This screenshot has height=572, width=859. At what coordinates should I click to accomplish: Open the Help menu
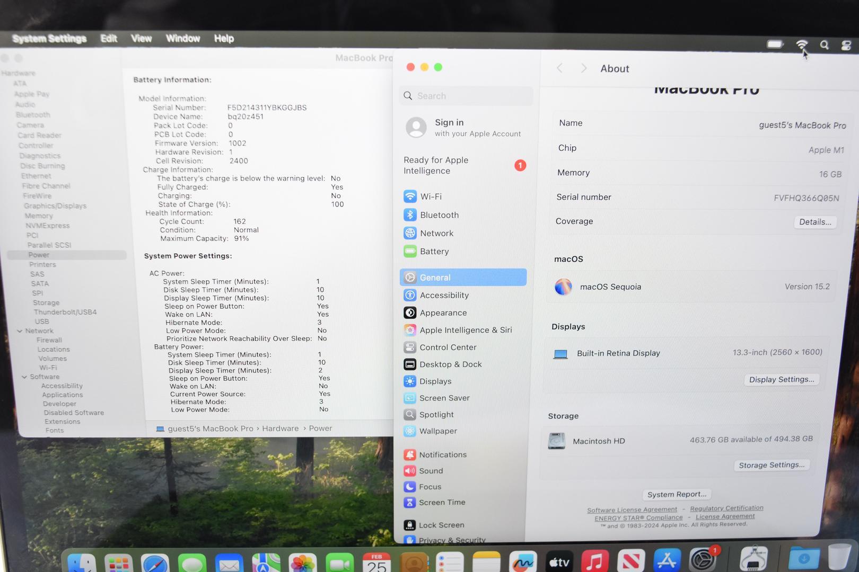click(x=224, y=39)
